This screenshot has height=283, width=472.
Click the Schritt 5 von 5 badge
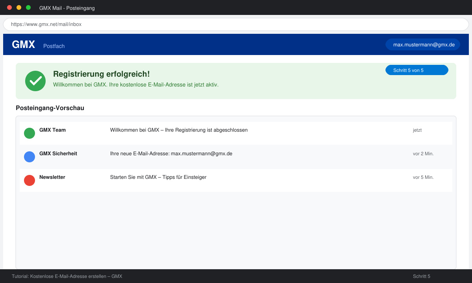pyautogui.click(x=417, y=70)
